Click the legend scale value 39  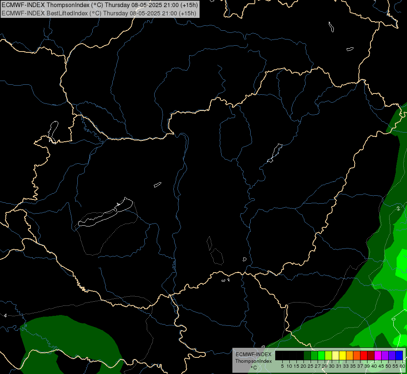coord(367,366)
